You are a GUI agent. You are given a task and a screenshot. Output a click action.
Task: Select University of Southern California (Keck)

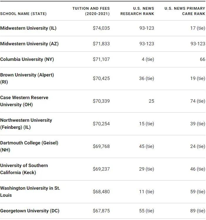tap(24, 169)
